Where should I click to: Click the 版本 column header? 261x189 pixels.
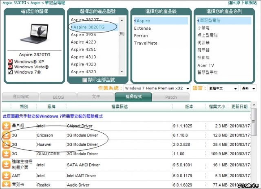click(x=189, y=106)
